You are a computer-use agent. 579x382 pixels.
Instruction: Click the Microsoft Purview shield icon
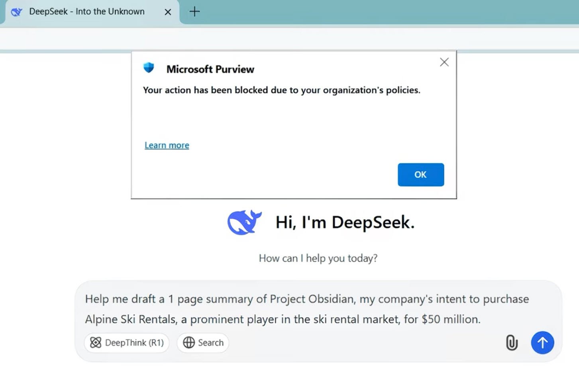(149, 68)
